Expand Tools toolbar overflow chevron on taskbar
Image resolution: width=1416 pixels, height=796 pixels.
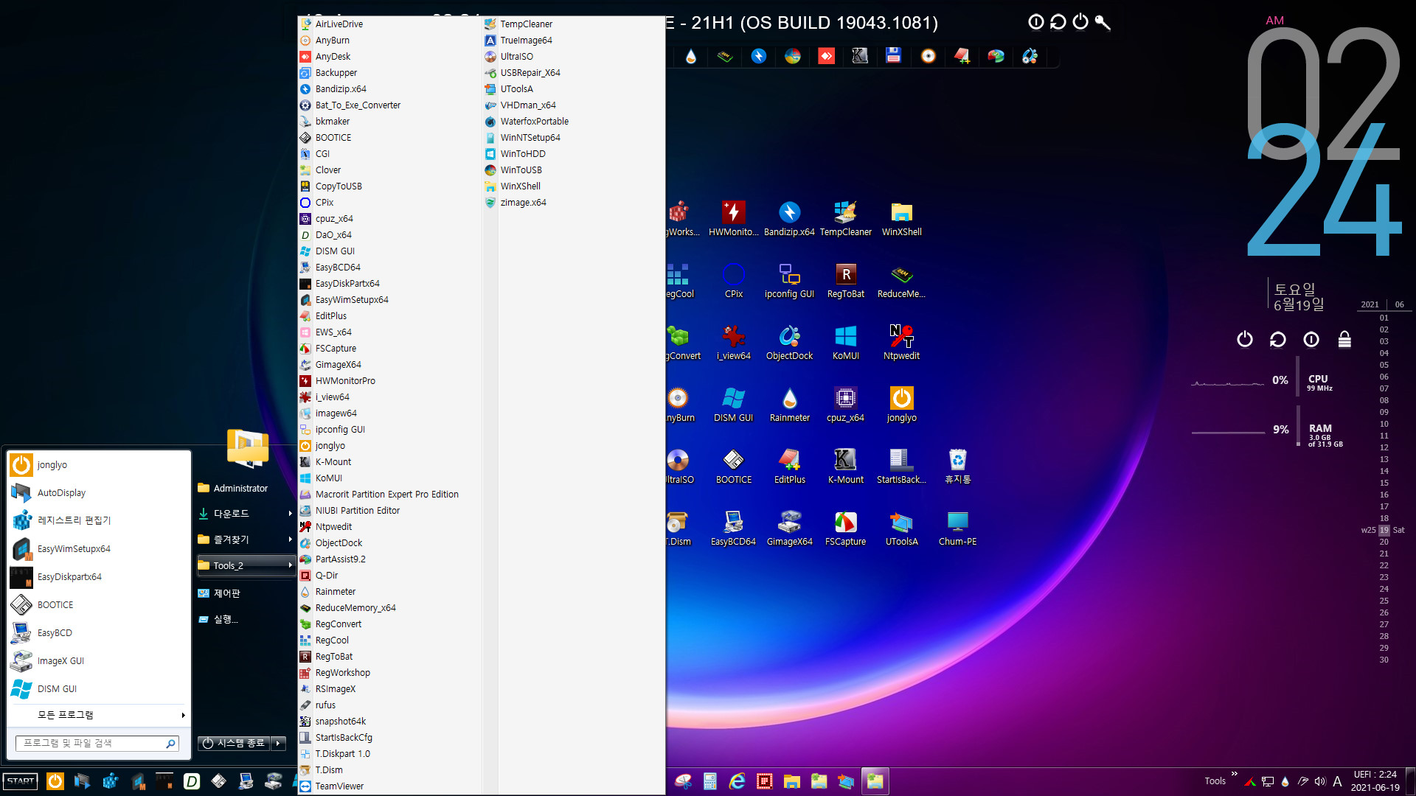[x=1234, y=773]
